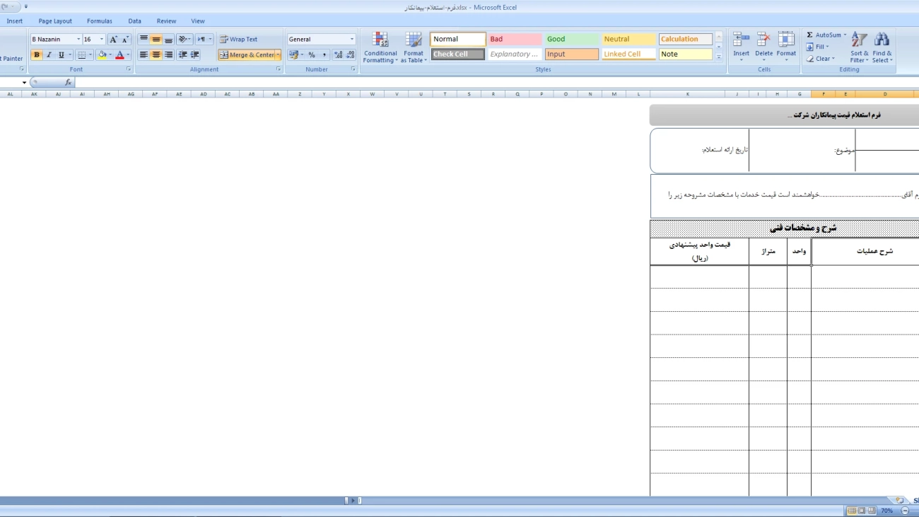The width and height of the screenshot is (919, 517).
Task: Click the text direction icon
Action: pyautogui.click(x=201, y=40)
